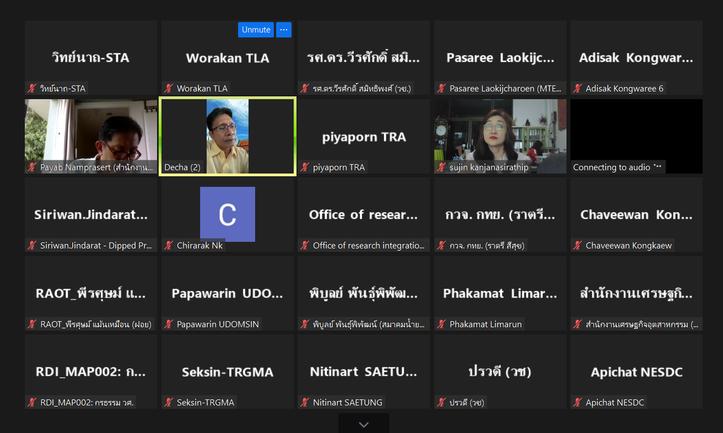Click muted mic icon beside Apichat NESDC label
The image size is (723, 433).
(578, 403)
